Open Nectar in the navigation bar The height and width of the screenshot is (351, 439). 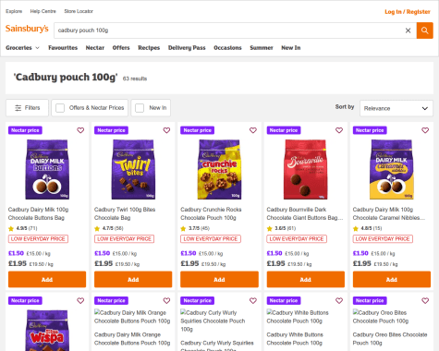pos(95,48)
